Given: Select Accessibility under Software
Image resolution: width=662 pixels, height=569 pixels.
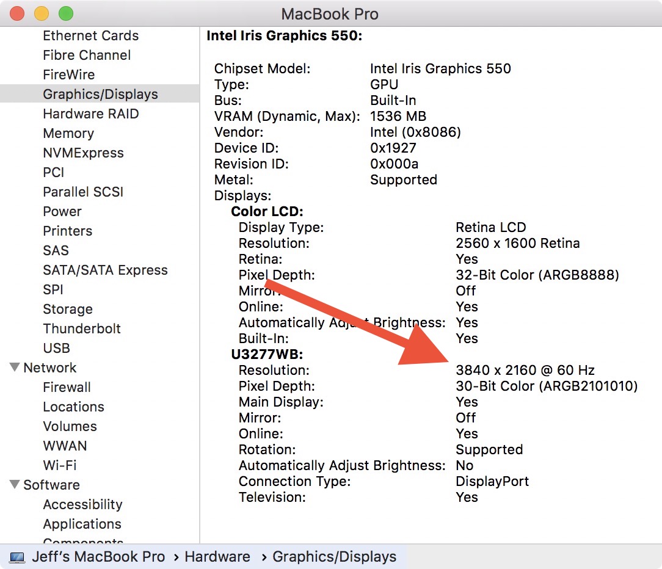Looking at the screenshot, I should 82,504.
